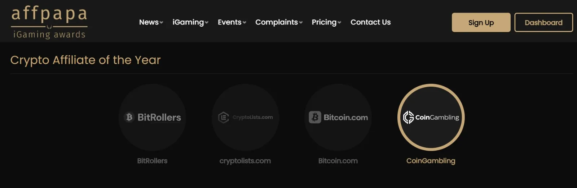Click the BitRollers name below its logo
577x188 pixels.
(152, 161)
